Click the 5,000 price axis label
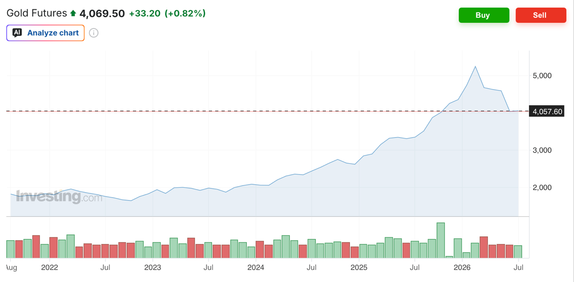 pyautogui.click(x=543, y=76)
